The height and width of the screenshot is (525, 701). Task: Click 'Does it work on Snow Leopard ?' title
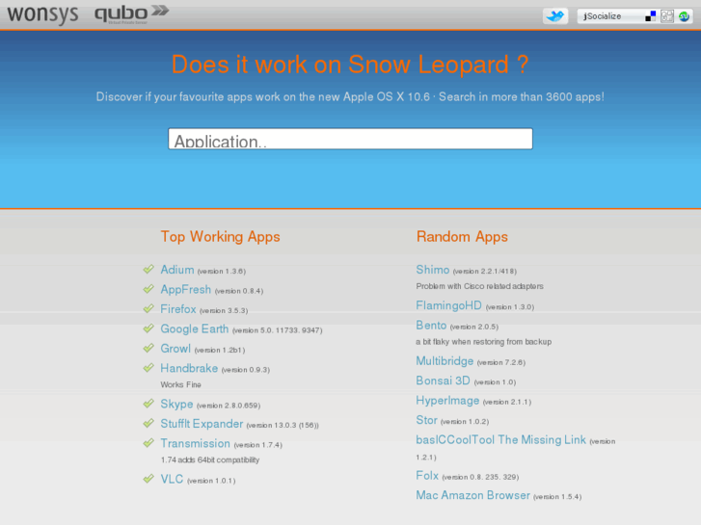click(x=350, y=65)
